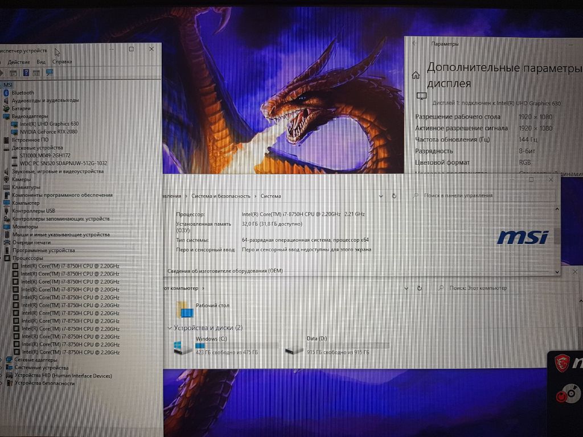Open the Control Panel address bar dropdown arrow
This screenshot has width=583, height=437.
381,196
